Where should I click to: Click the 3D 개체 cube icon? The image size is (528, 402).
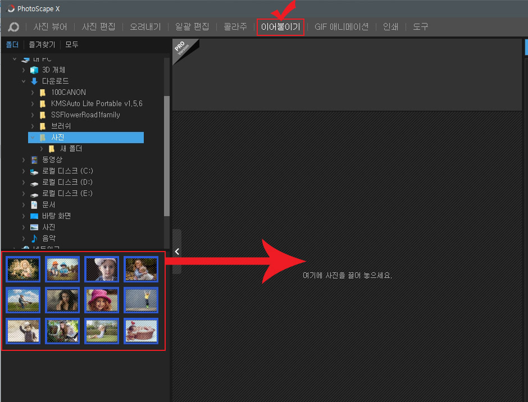tap(34, 70)
